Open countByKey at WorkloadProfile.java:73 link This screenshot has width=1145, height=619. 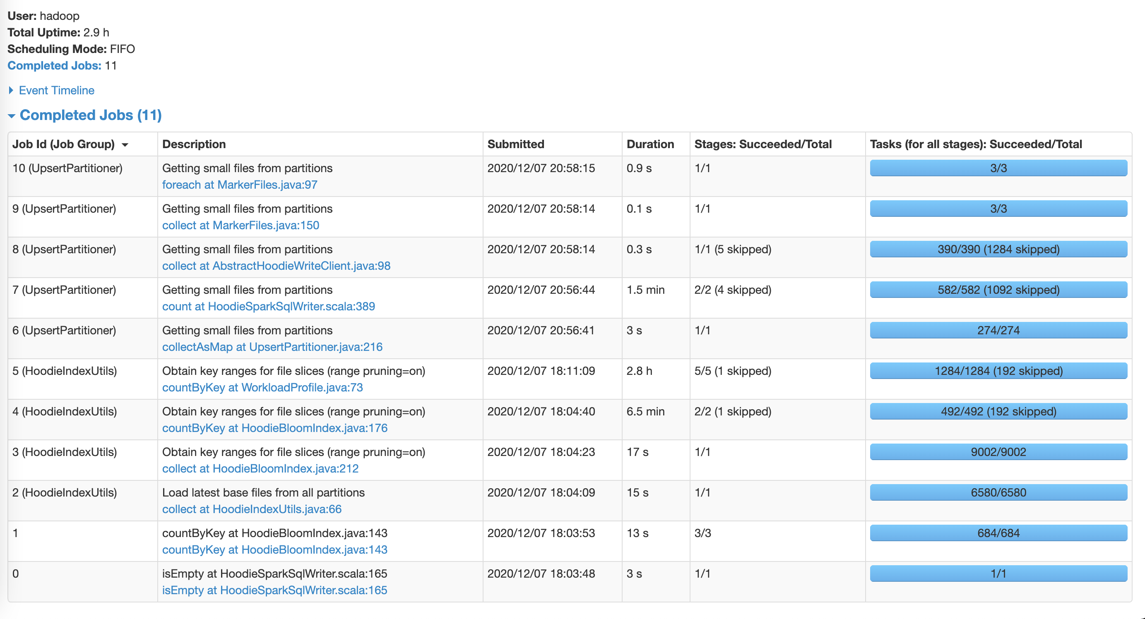coord(262,387)
